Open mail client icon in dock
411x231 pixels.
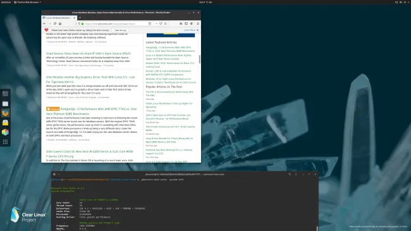click(5, 123)
